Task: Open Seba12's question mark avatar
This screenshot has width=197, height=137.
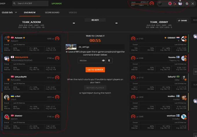Action: (x=184, y=78)
